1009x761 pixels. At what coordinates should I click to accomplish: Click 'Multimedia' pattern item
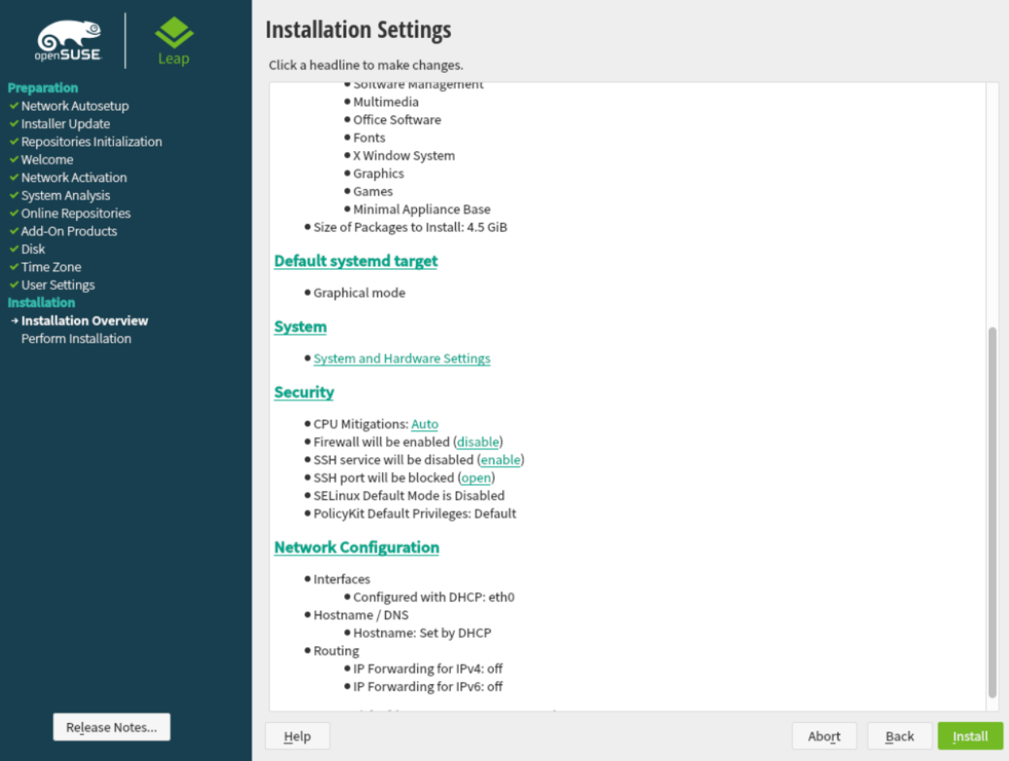(385, 102)
